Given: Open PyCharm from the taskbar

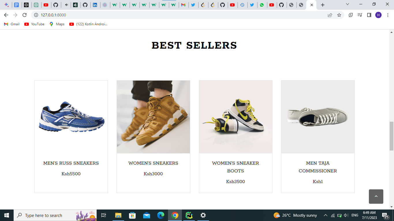Looking at the screenshot, I should point(189,215).
